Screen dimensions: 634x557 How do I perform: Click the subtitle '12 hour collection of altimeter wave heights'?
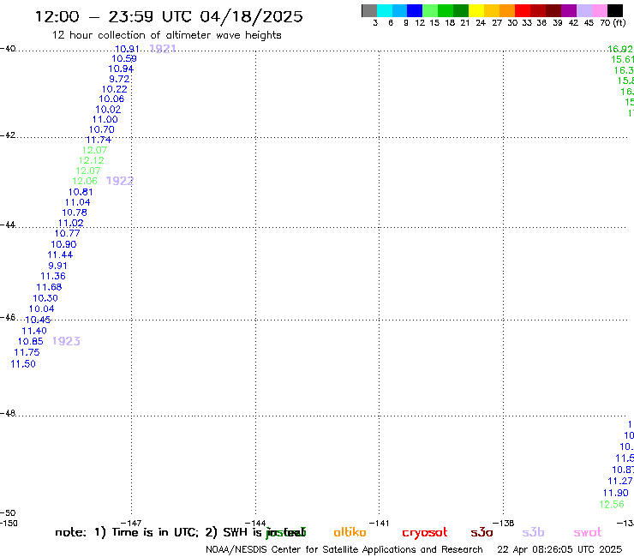166,35
